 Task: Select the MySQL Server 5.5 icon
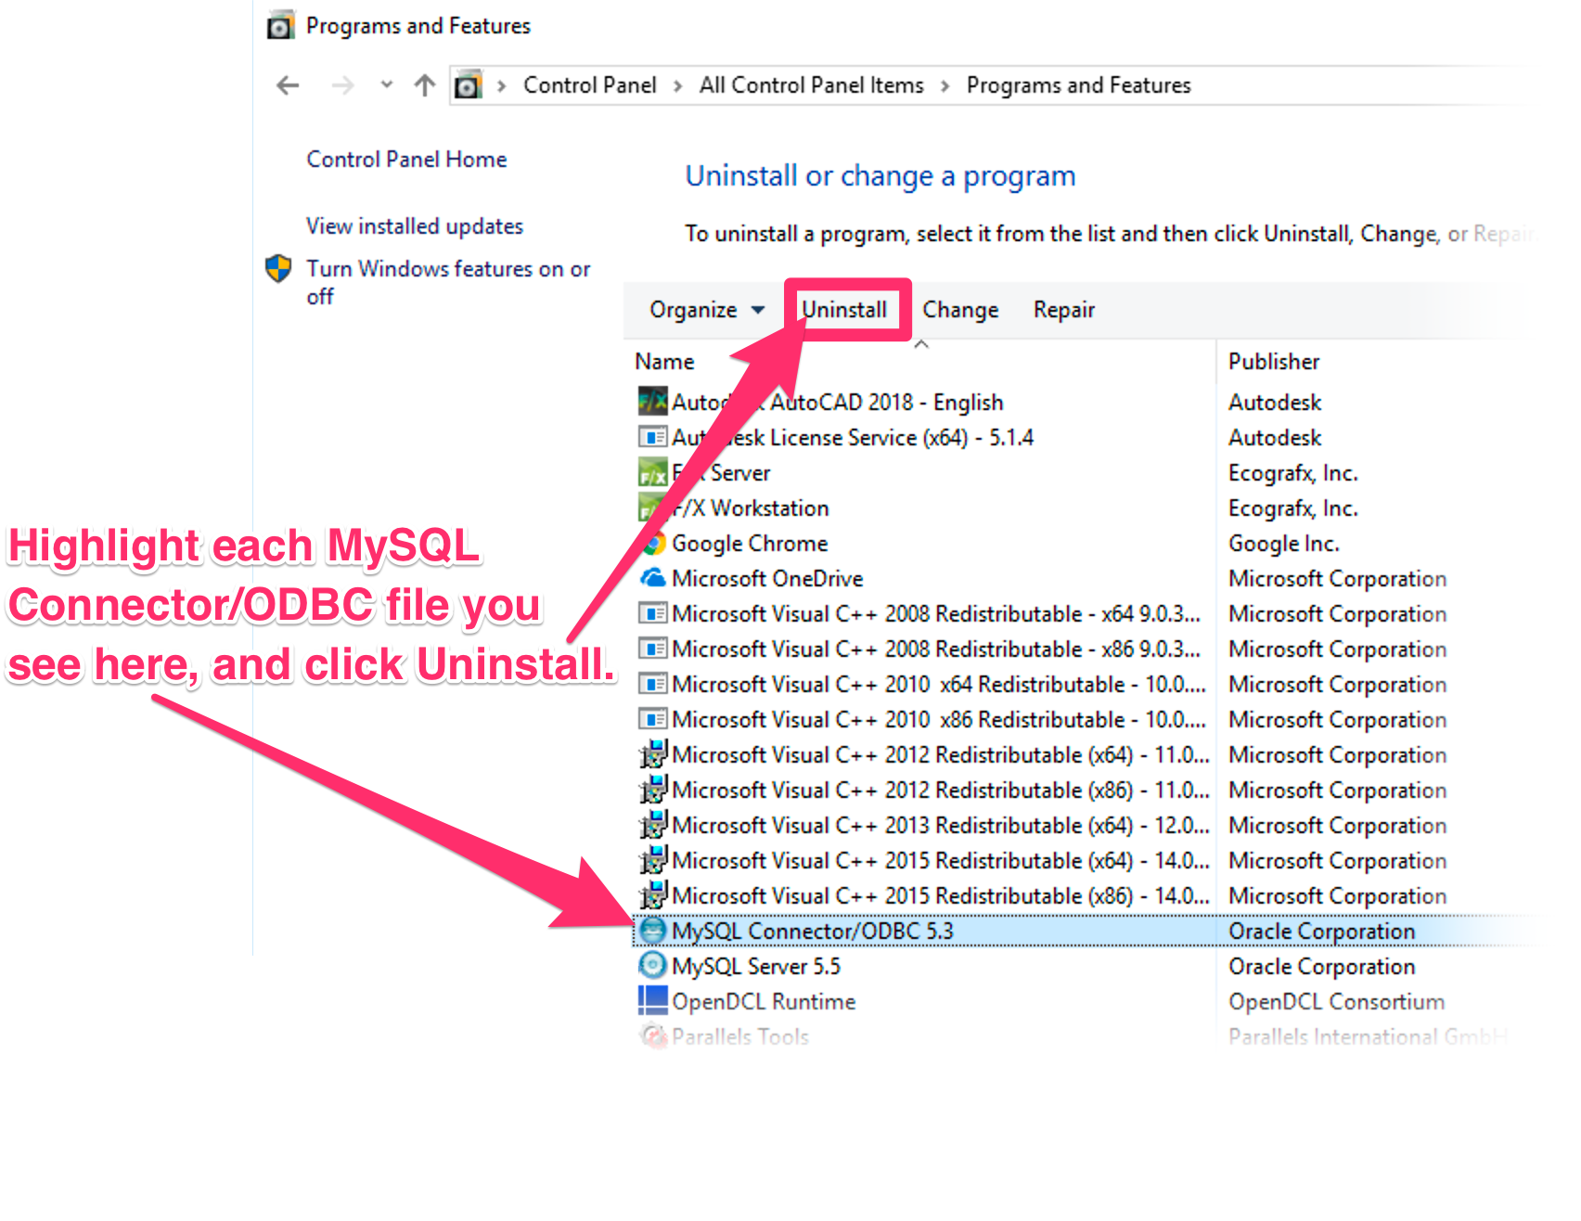[653, 965]
